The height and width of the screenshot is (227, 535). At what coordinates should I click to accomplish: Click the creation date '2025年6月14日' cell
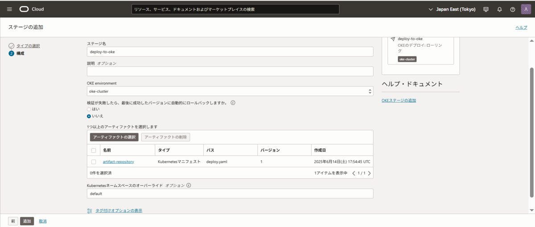click(342, 162)
